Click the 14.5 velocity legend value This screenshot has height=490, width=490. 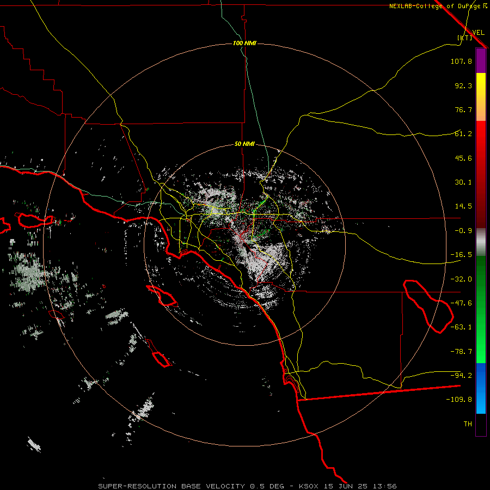463,206
